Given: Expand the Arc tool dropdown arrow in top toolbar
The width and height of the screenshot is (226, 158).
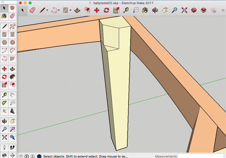Looking at the screenshot, I should click(59, 10).
